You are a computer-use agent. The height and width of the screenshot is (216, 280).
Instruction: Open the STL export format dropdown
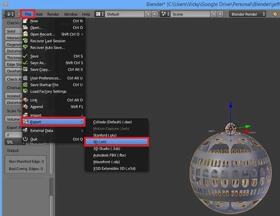(14, 142)
